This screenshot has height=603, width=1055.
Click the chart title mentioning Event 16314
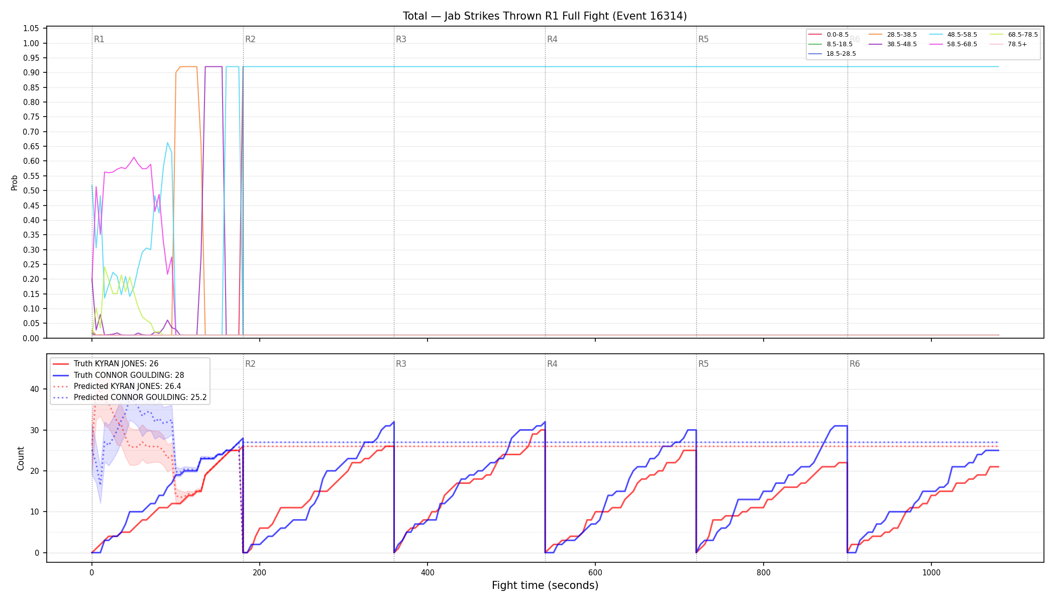[545, 16]
